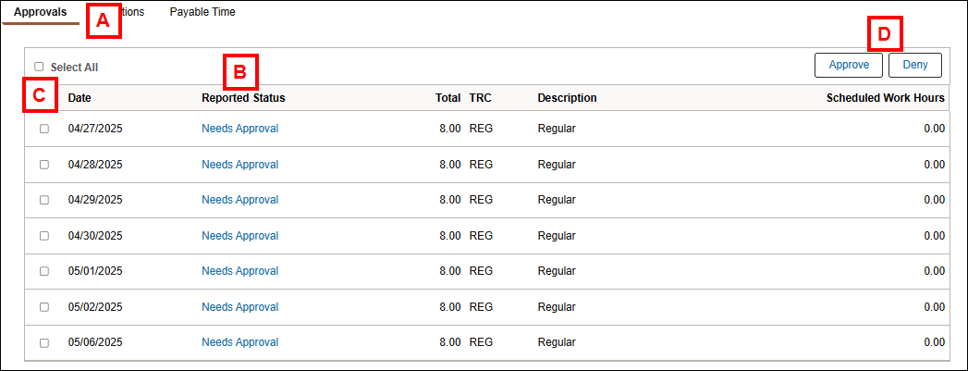This screenshot has height=371, width=968.
Task: Switch to the Payable Time tab
Action: [x=202, y=12]
